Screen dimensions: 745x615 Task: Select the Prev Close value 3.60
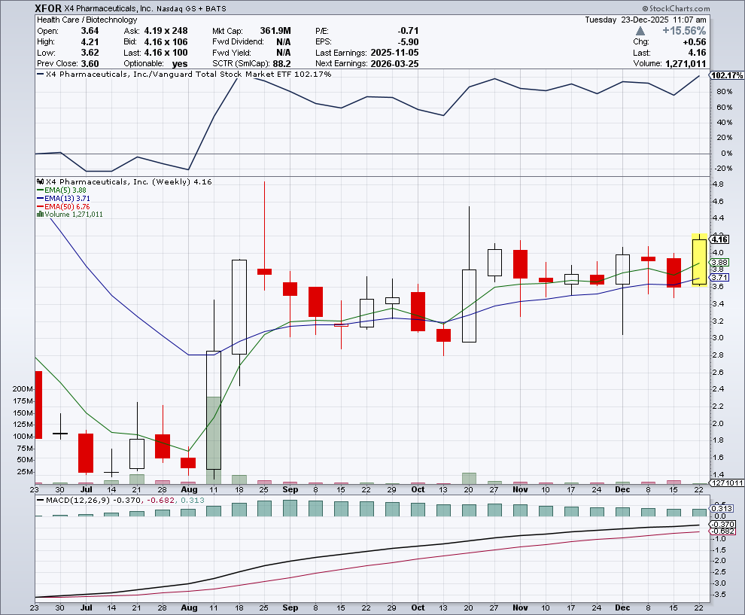point(90,64)
